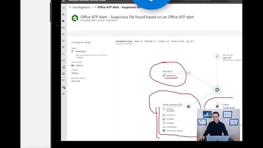Click the Processes entry in entities list
Viewport: 263px width, 148px height.
tap(171, 115)
